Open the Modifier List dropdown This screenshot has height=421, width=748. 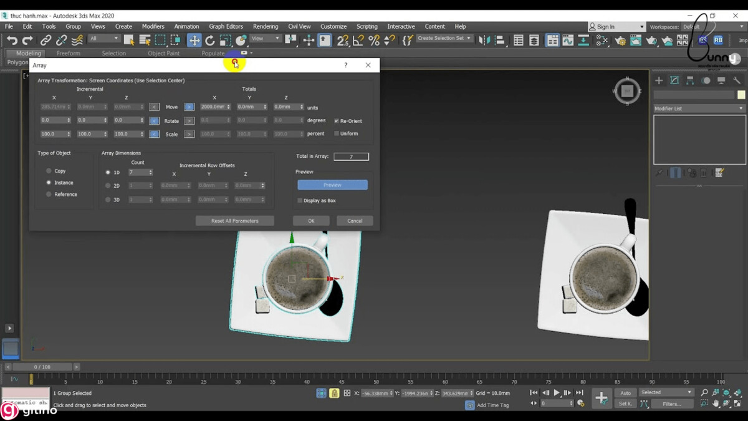coord(698,108)
